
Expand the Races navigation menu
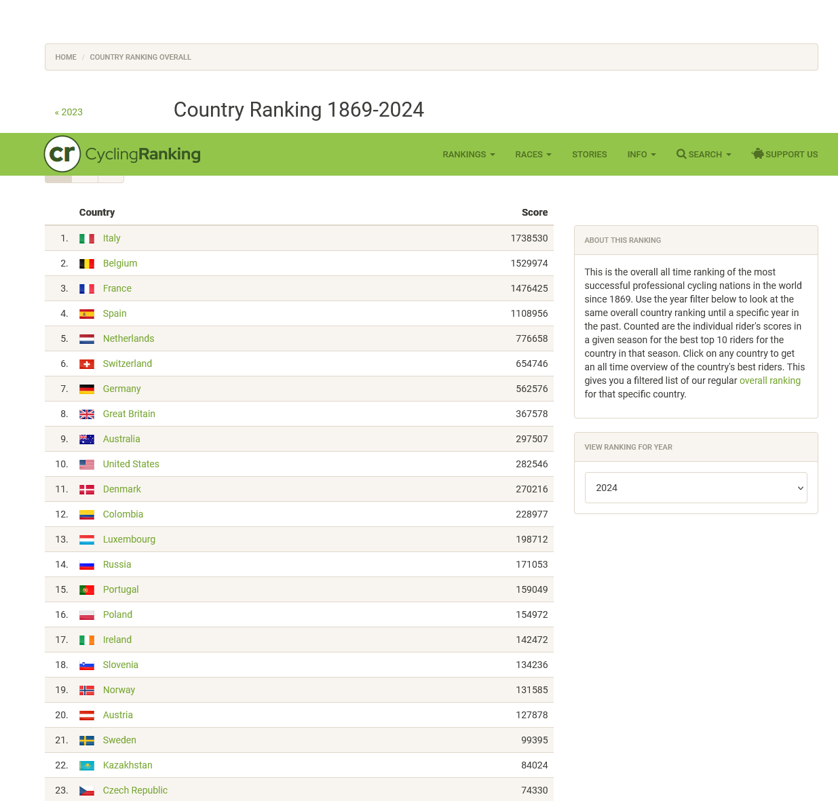pyautogui.click(x=533, y=155)
